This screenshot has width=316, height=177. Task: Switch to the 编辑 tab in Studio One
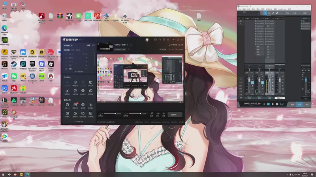coord(292,105)
